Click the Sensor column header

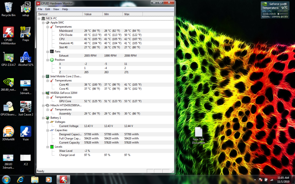(60, 14)
